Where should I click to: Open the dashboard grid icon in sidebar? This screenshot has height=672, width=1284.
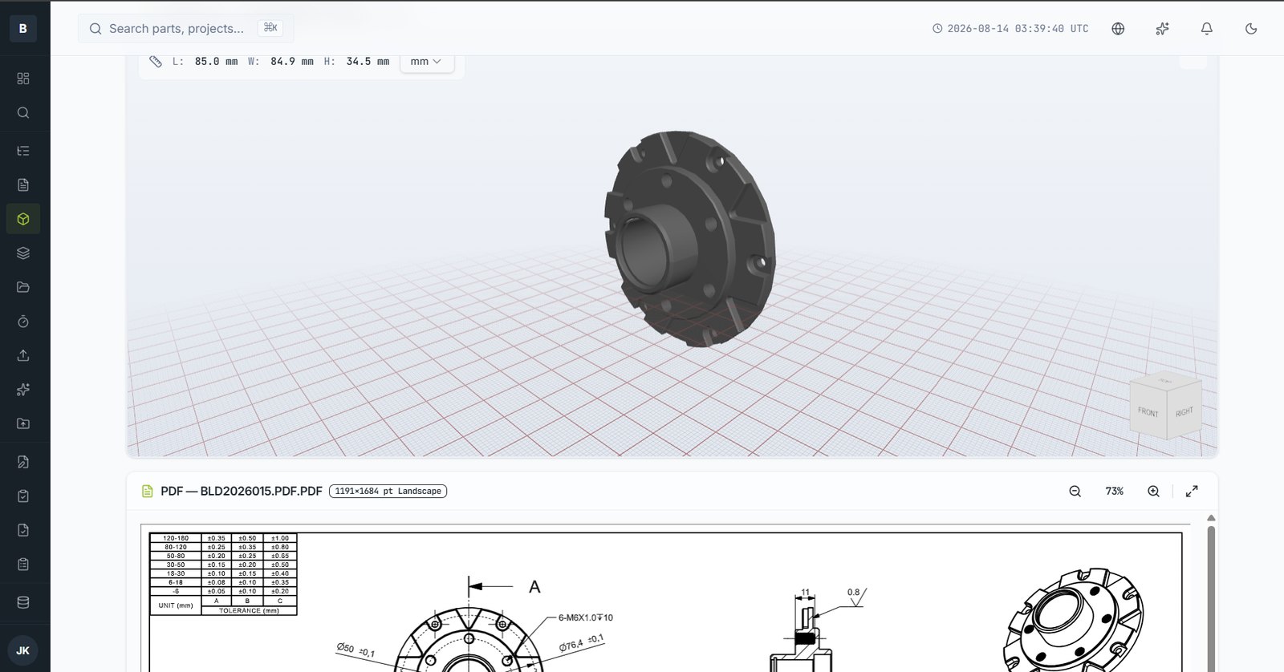[x=23, y=79]
